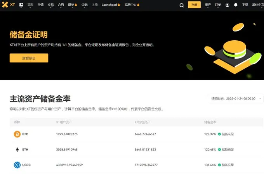264x176 pixels.
Task: Expand the 资产 dropdown
Action: click(208, 5)
